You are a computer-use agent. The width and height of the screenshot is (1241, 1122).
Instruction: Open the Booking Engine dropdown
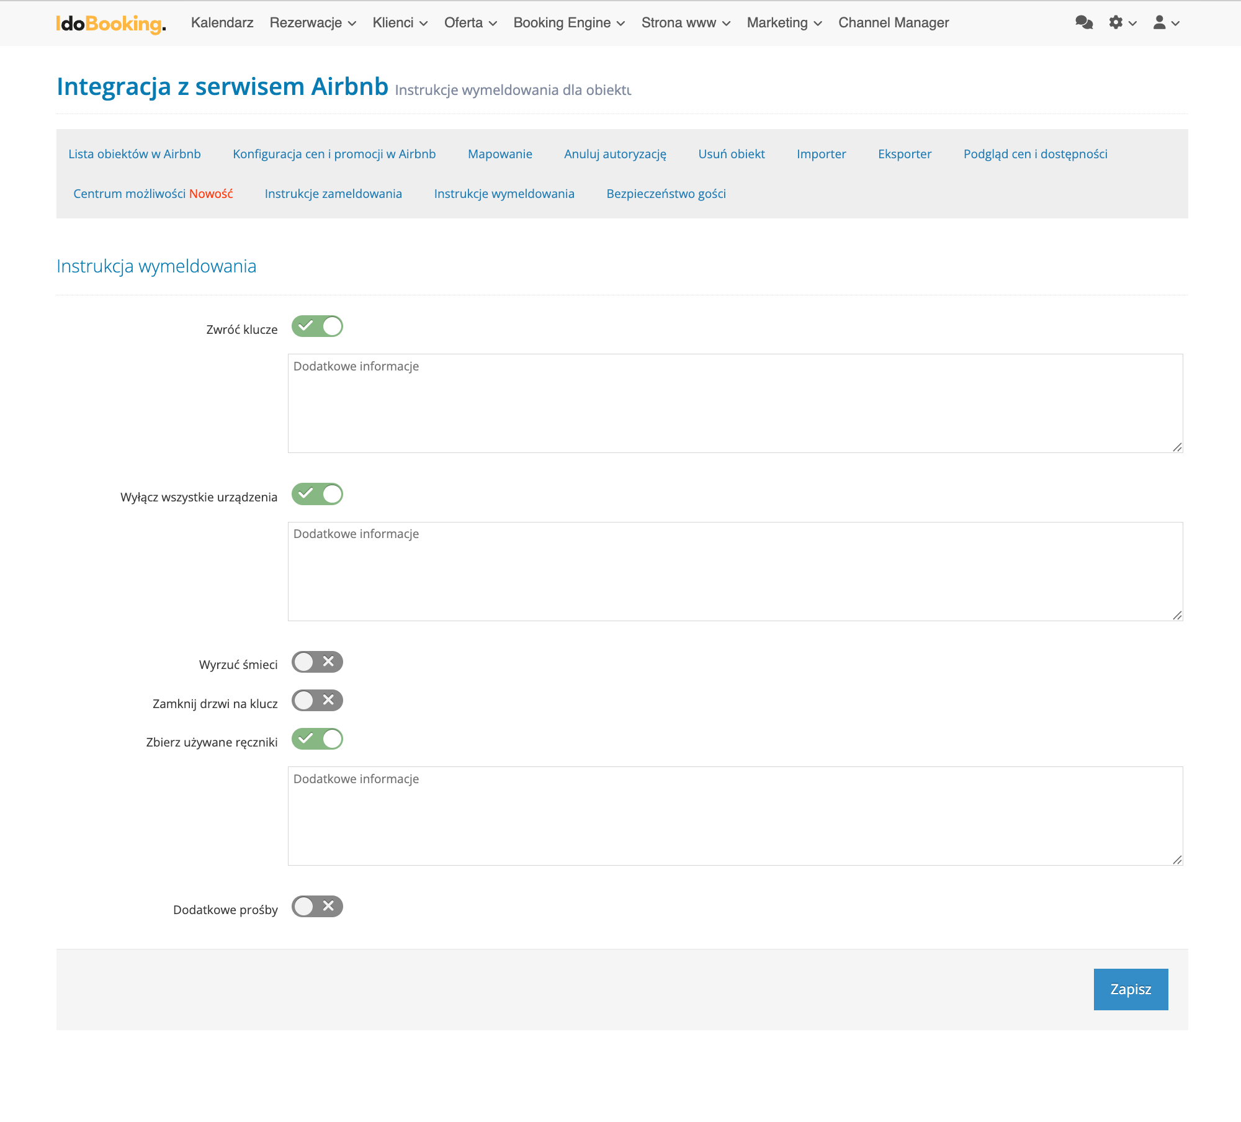pos(568,23)
